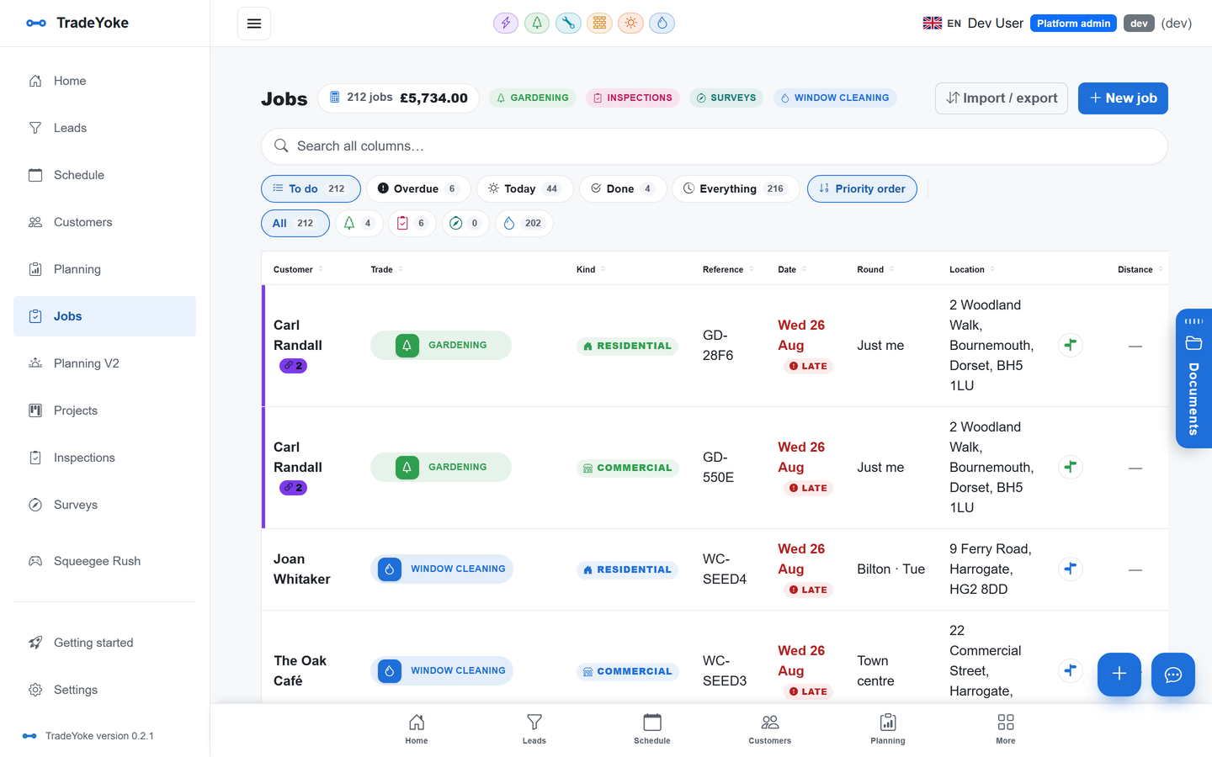The image size is (1212, 757).
Task: Click the WINDOW CLEANING tag next to Jobs
Action: 835,98
